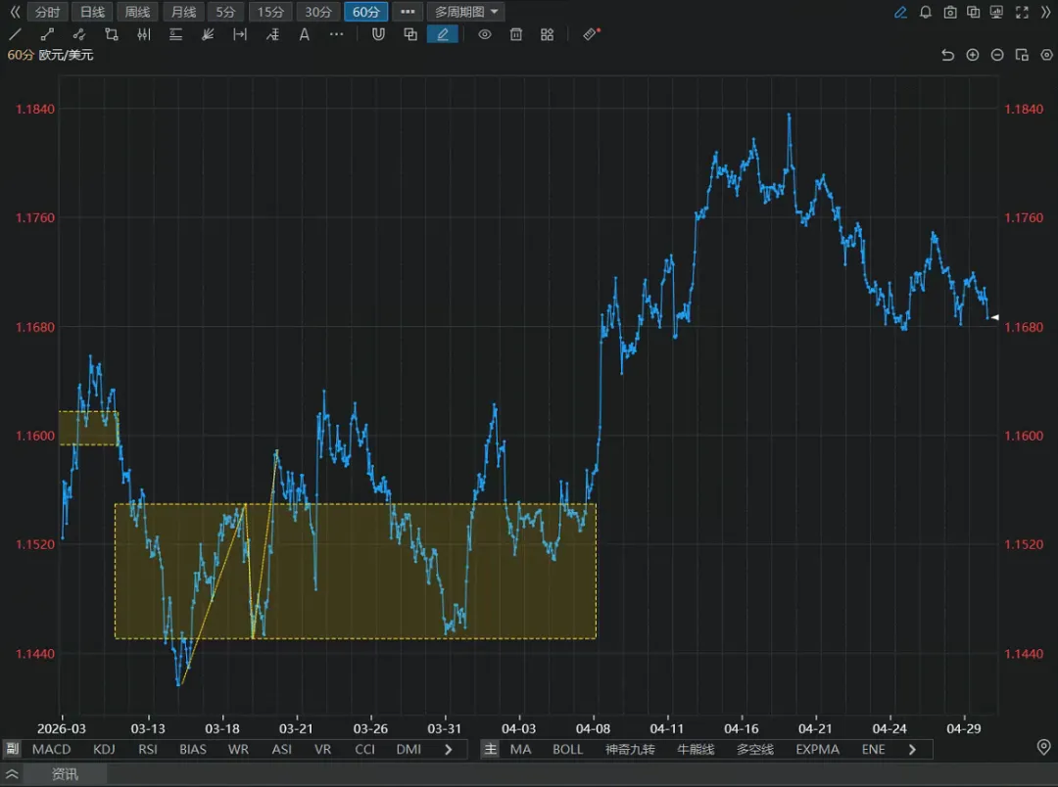1058x787 pixels.
Task: Select the RSI indicator
Action: 148,749
